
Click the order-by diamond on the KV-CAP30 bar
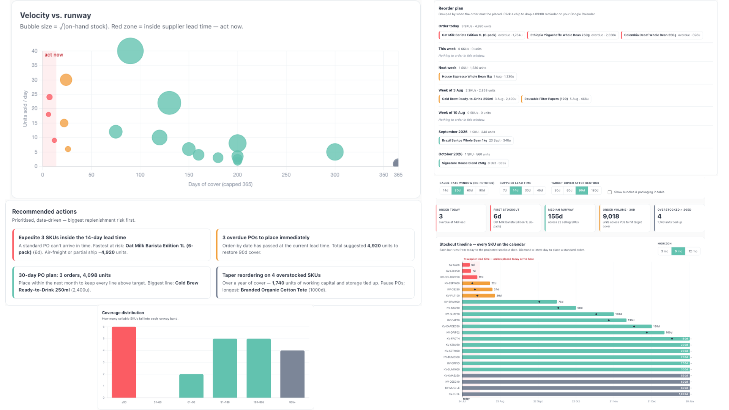(x=609, y=320)
